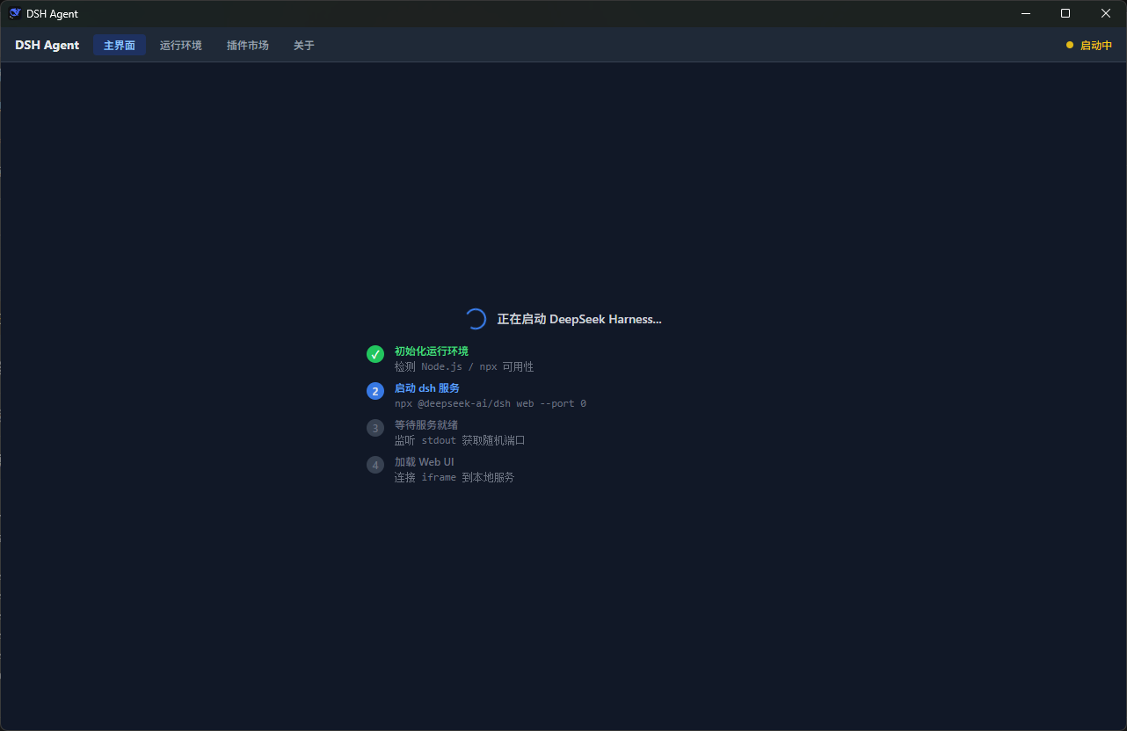The image size is (1127, 731).
Task: Click the blue step 2 circle
Action: (375, 391)
